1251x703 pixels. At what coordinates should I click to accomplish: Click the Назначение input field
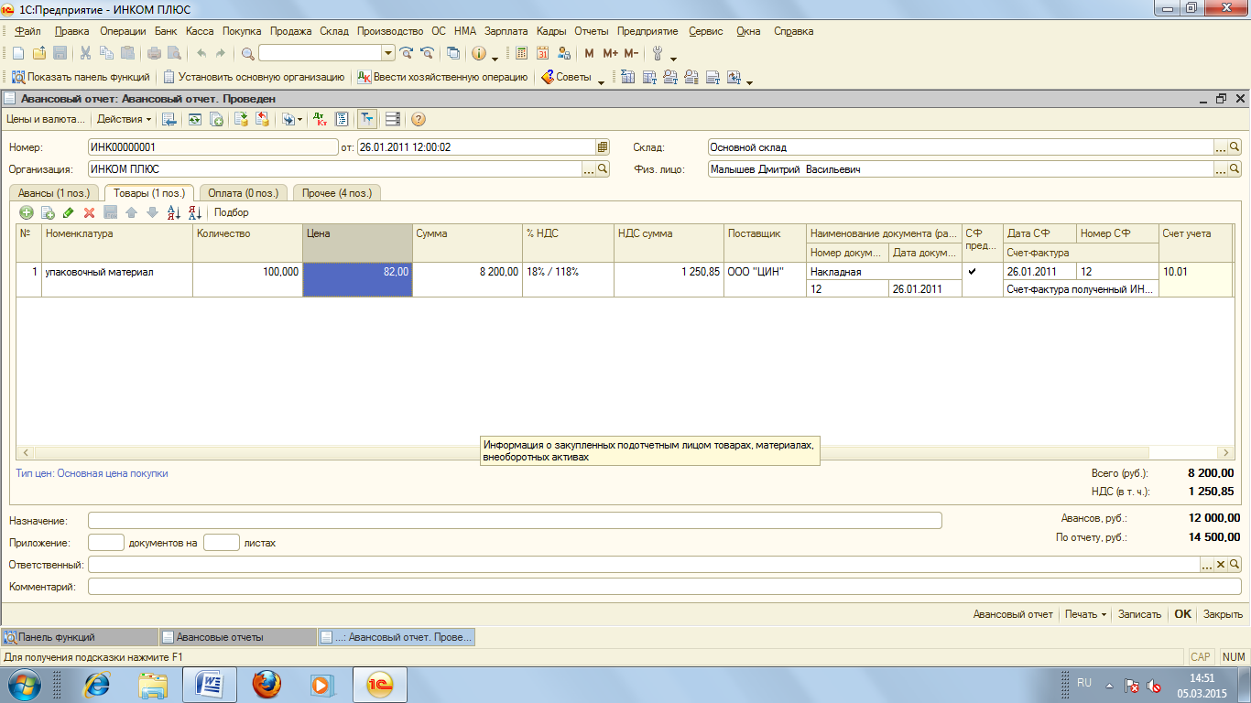click(515, 520)
